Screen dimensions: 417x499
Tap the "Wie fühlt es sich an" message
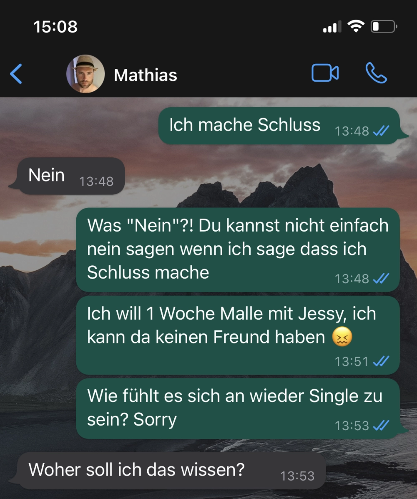238,408
